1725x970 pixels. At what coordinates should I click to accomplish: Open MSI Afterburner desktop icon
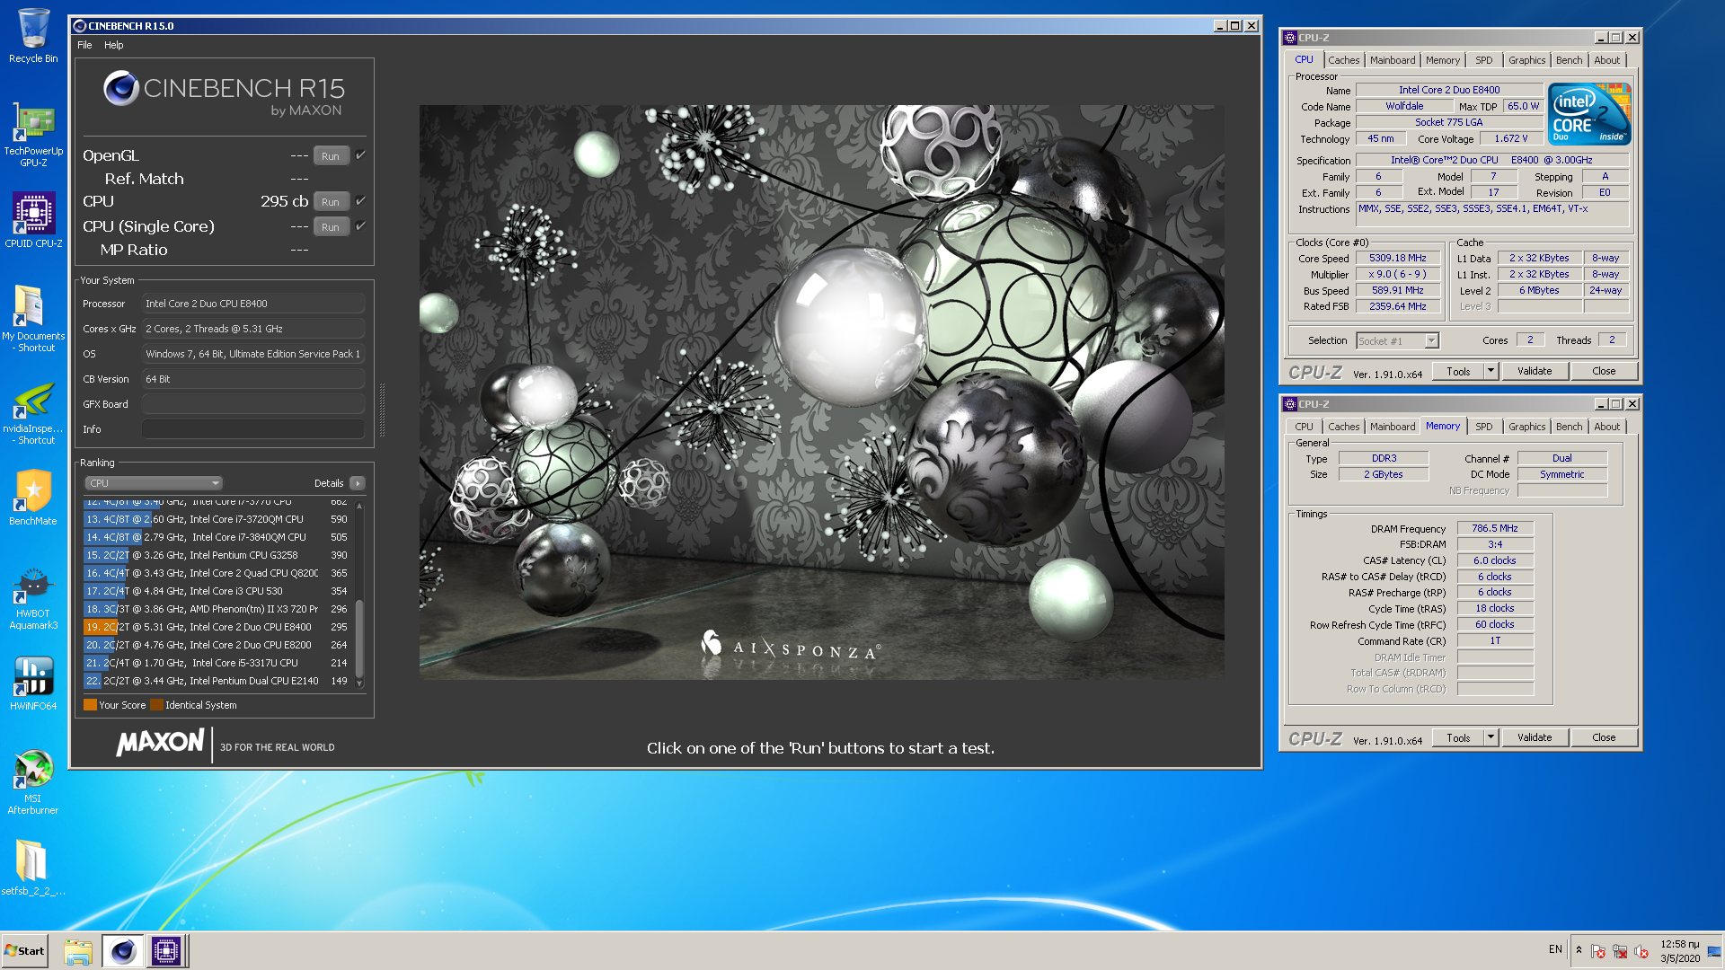[33, 781]
